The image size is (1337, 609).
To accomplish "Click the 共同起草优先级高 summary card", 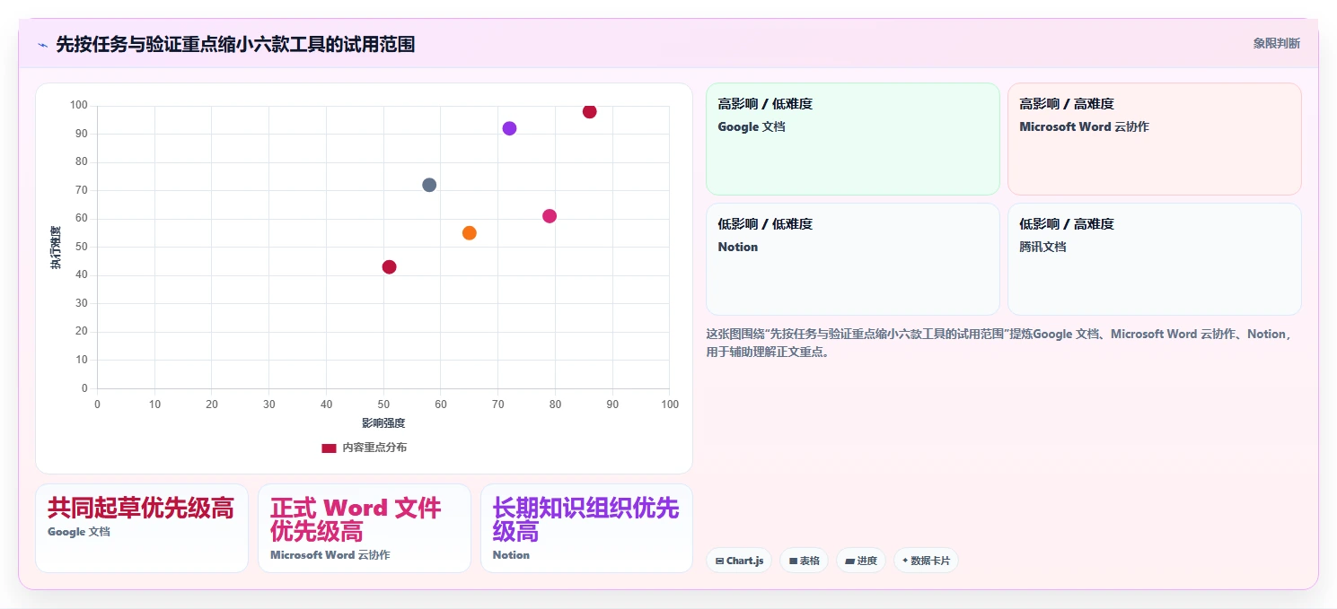I will 142,528.
